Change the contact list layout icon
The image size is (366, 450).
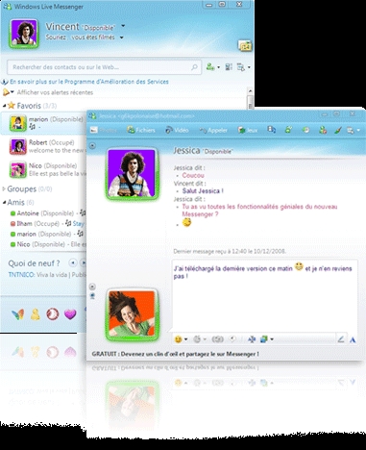[x=229, y=67]
